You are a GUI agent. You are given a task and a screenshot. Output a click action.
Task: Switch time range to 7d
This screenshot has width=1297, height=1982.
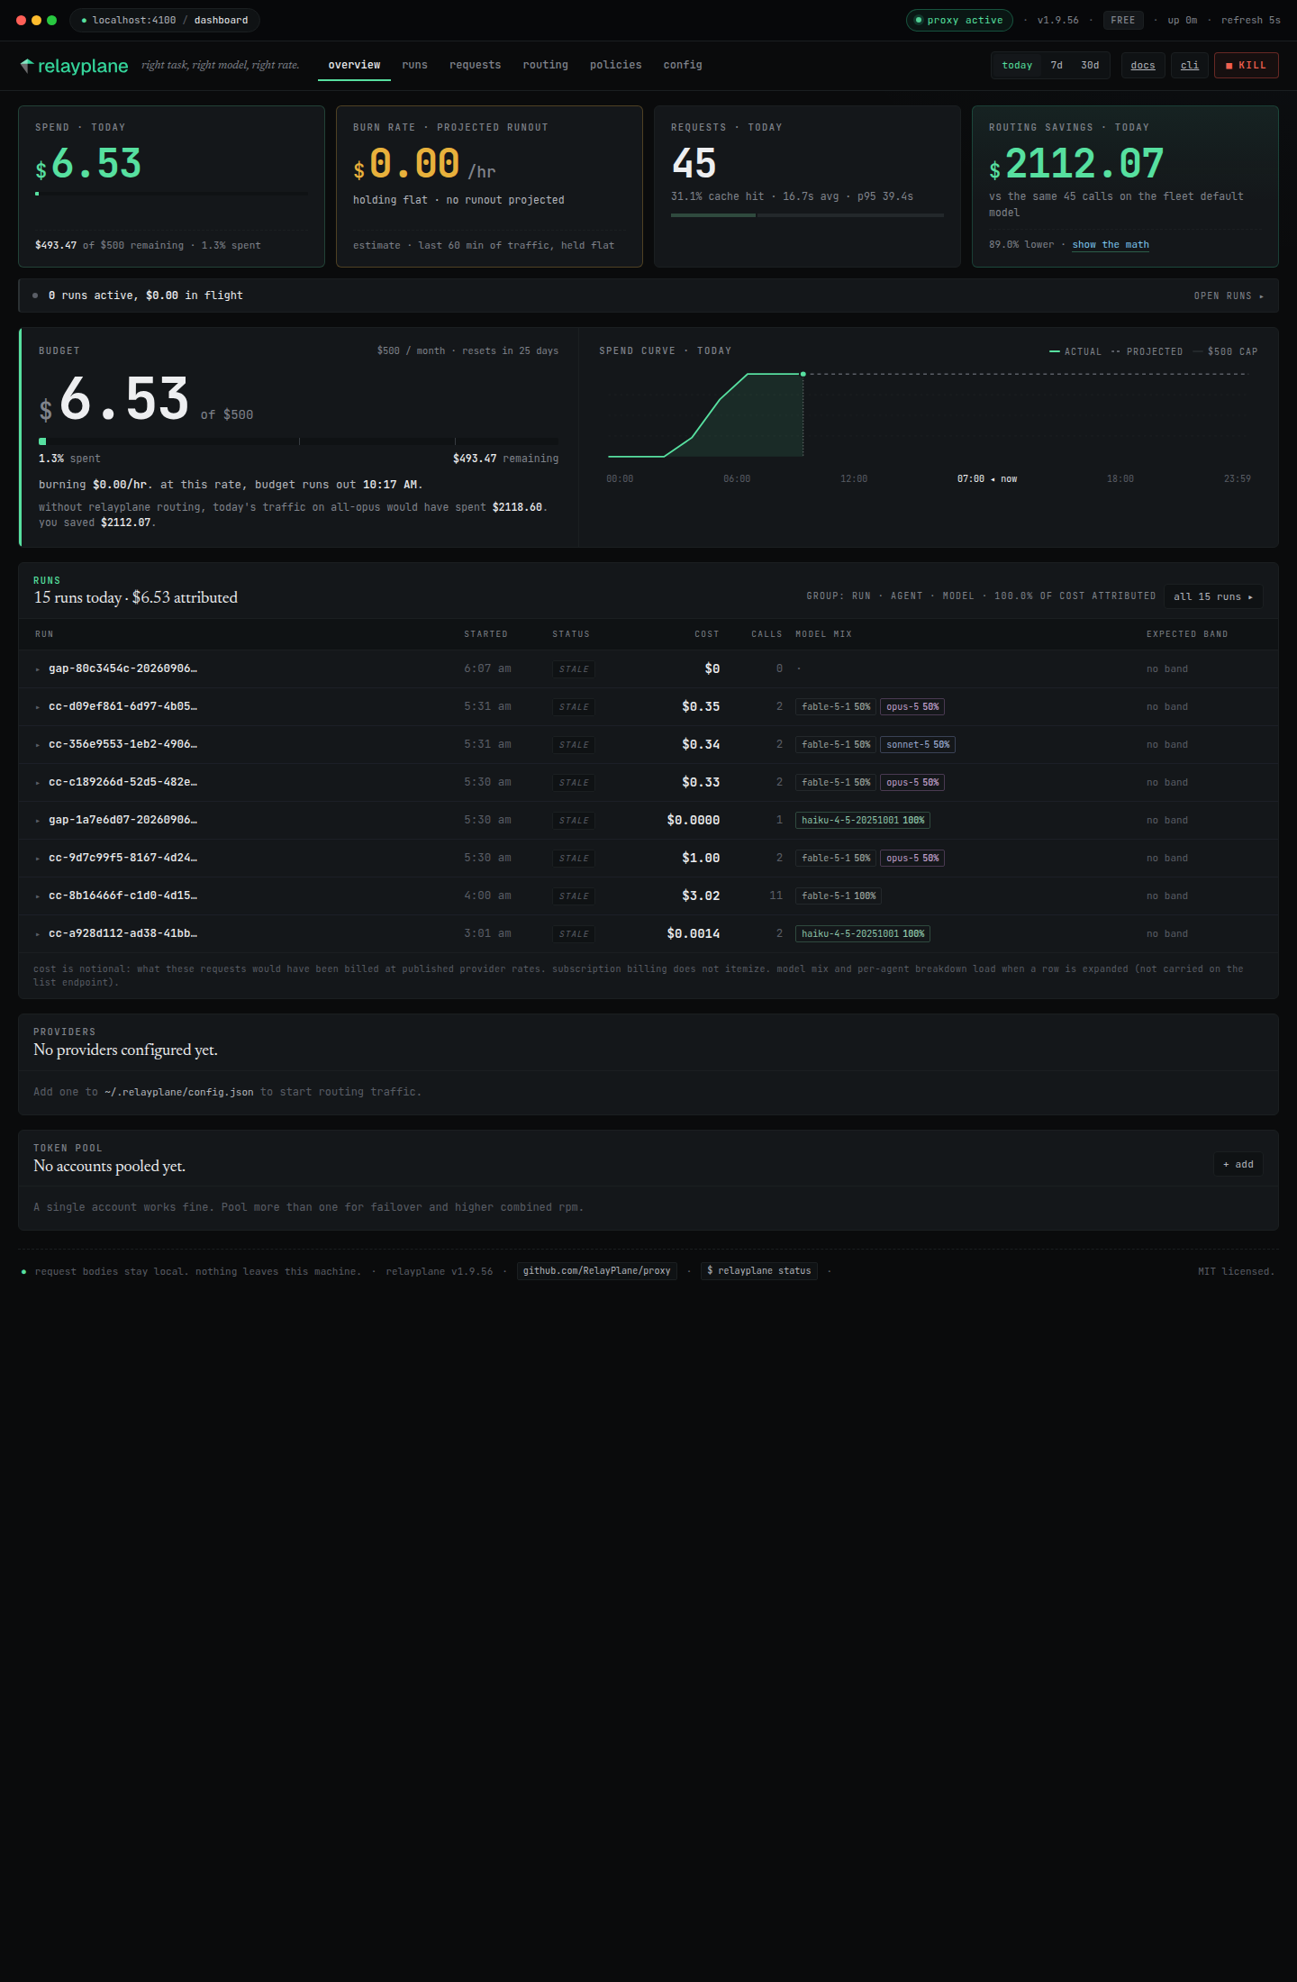coord(1057,66)
